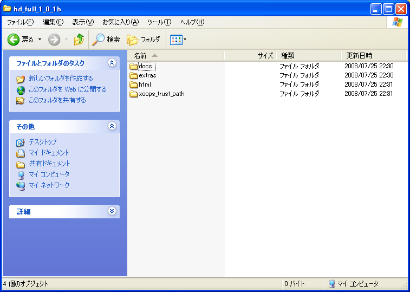The height and width of the screenshot is (292, 410).
Task: Collapse the ファイルとフォルダのタスク panel
Action: (112, 63)
